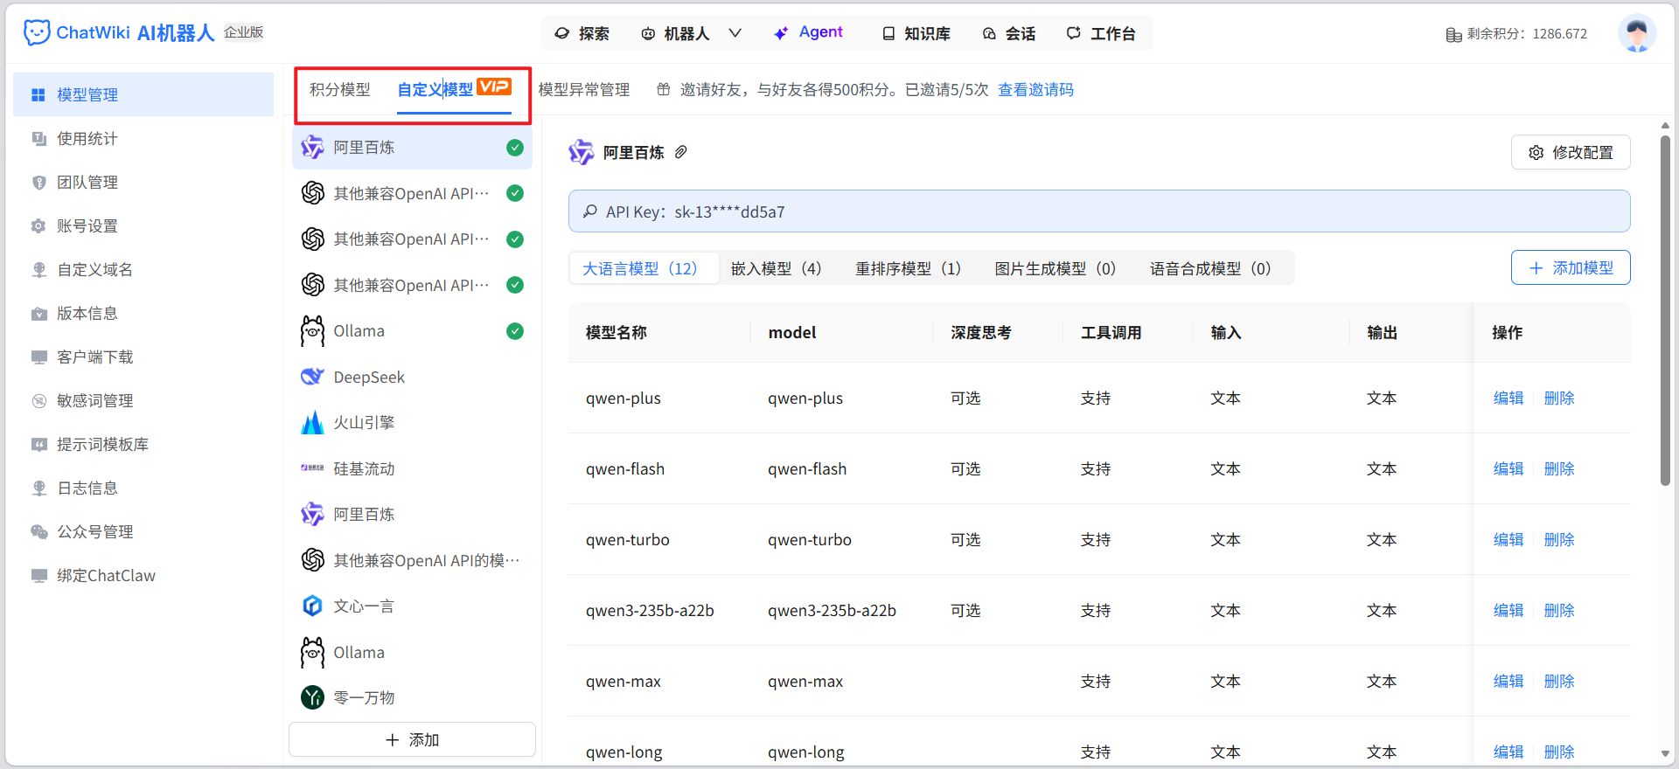1679x769 pixels.
Task: Click the pencil edit icon beside 阿里百炼 title
Action: point(680,152)
